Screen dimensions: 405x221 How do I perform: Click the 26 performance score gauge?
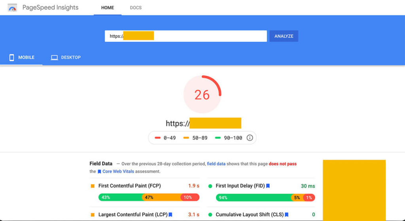(x=202, y=94)
